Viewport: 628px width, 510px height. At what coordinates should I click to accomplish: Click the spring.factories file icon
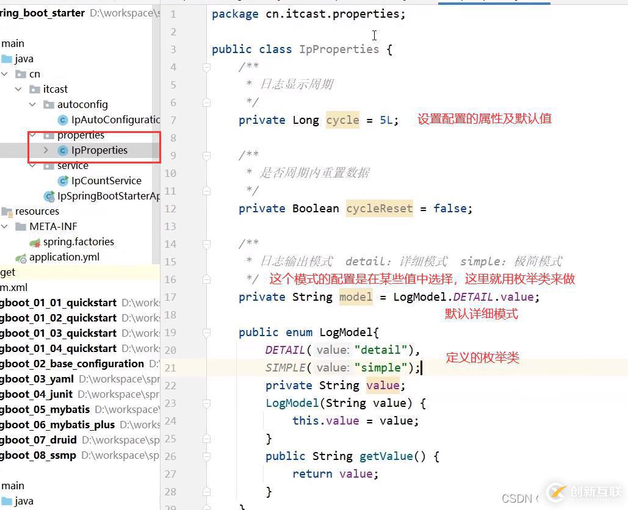tap(35, 242)
